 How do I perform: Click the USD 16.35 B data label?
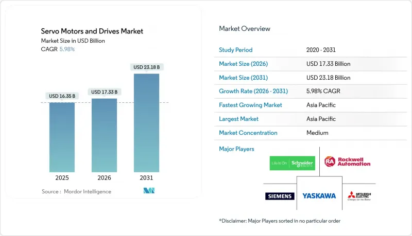pos(62,96)
